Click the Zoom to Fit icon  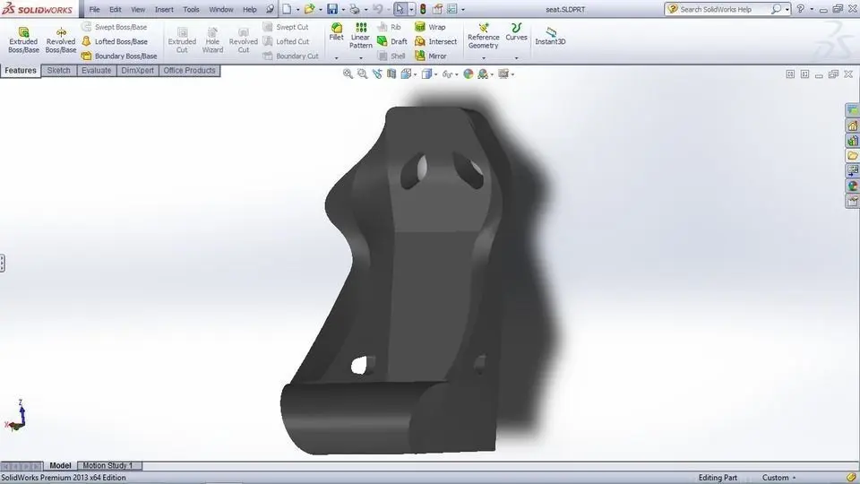point(348,73)
